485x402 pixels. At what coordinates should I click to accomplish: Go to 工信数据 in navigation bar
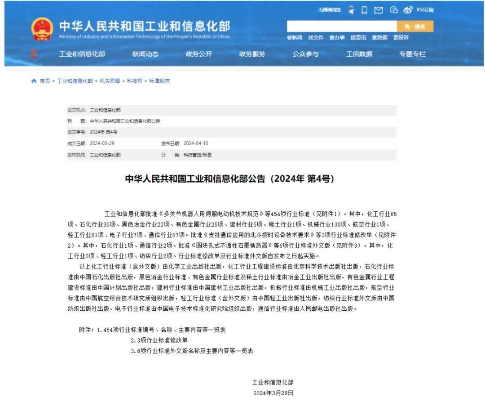(359, 54)
